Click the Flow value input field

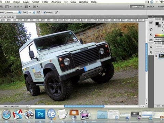[x=30, y=12]
